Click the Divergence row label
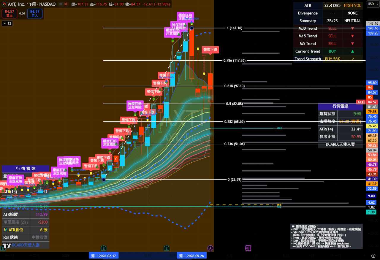Image resolution: width=380 pixels, height=260 pixels. point(308,13)
